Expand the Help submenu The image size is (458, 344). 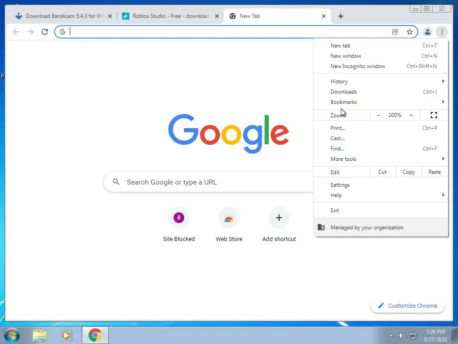click(x=381, y=195)
